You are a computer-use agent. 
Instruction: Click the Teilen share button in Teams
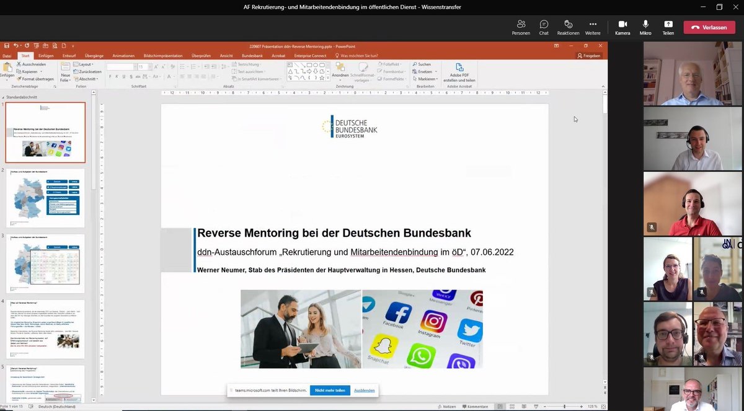[668, 27]
